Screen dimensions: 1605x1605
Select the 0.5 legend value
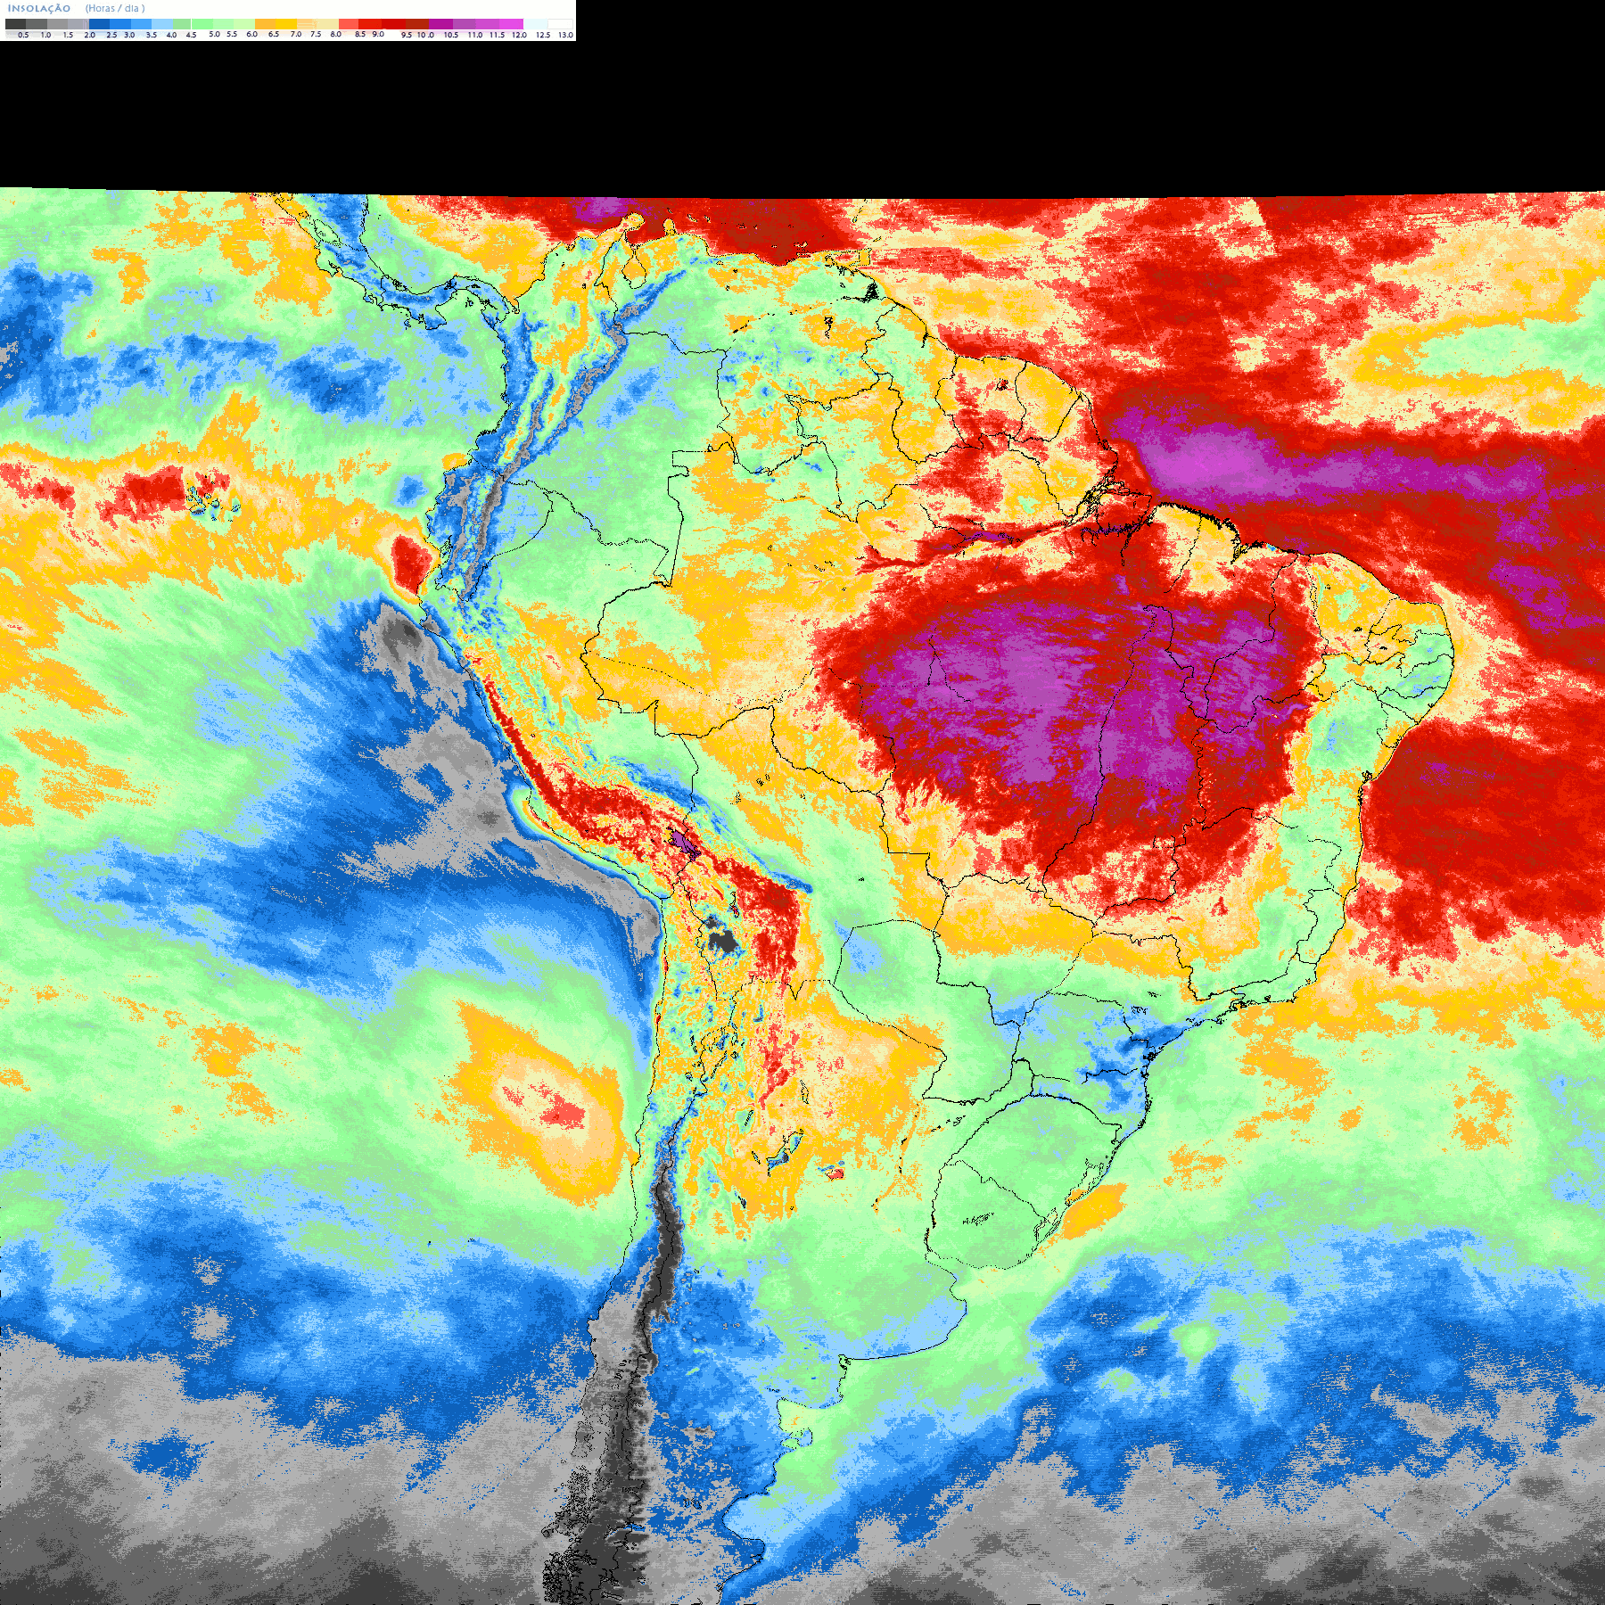pyautogui.click(x=23, y=35)
